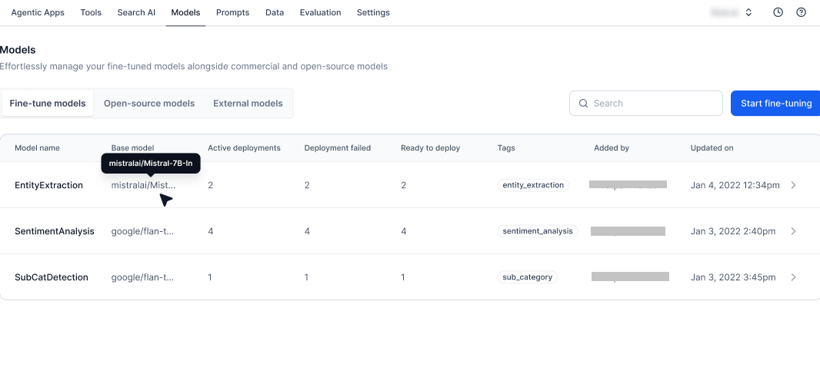Image resolution: width=820 pixels, height=384 pixels.
Task: Click the magnifier icon in search box
Action: tap(583, 104)
